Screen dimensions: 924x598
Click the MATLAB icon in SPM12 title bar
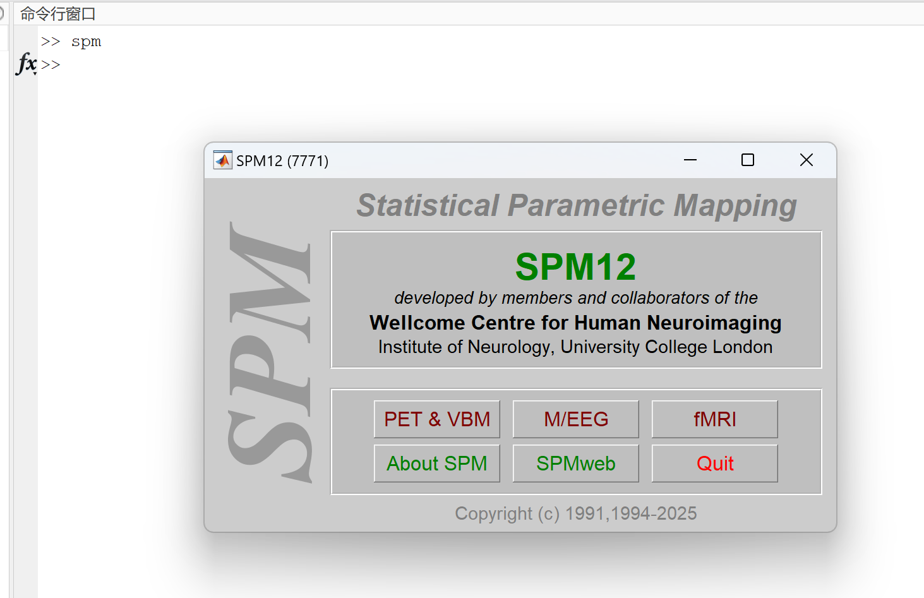(222, 160)
